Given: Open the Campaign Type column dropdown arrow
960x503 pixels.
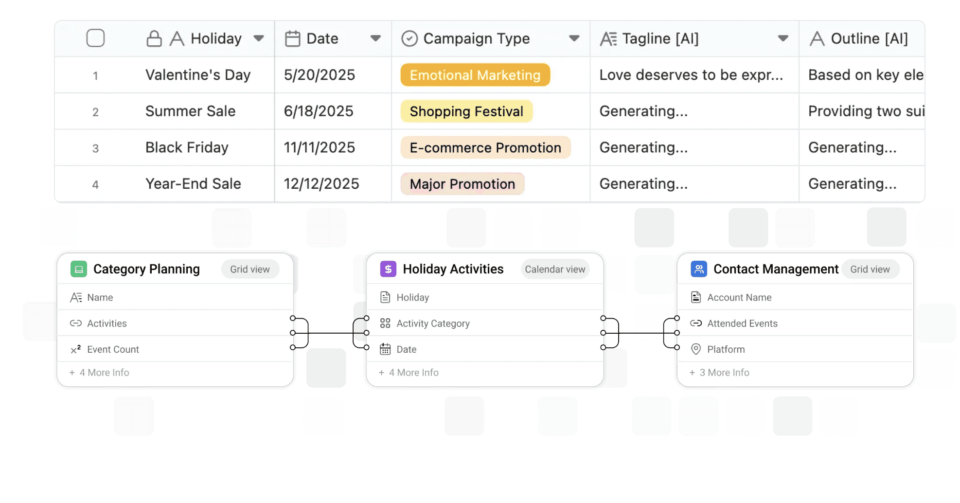Looking at the screenshot, I should click(x=574, y=38).
